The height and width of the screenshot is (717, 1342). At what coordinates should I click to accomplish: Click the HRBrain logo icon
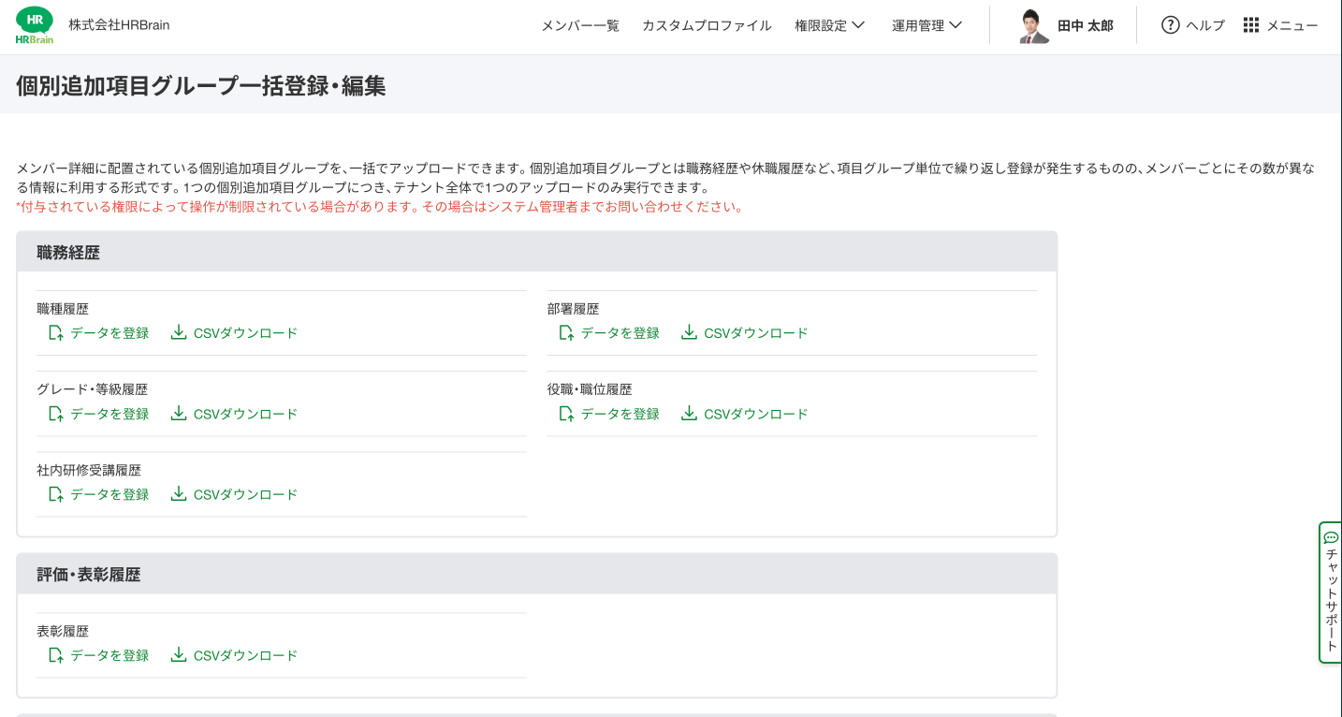[35, 25]
